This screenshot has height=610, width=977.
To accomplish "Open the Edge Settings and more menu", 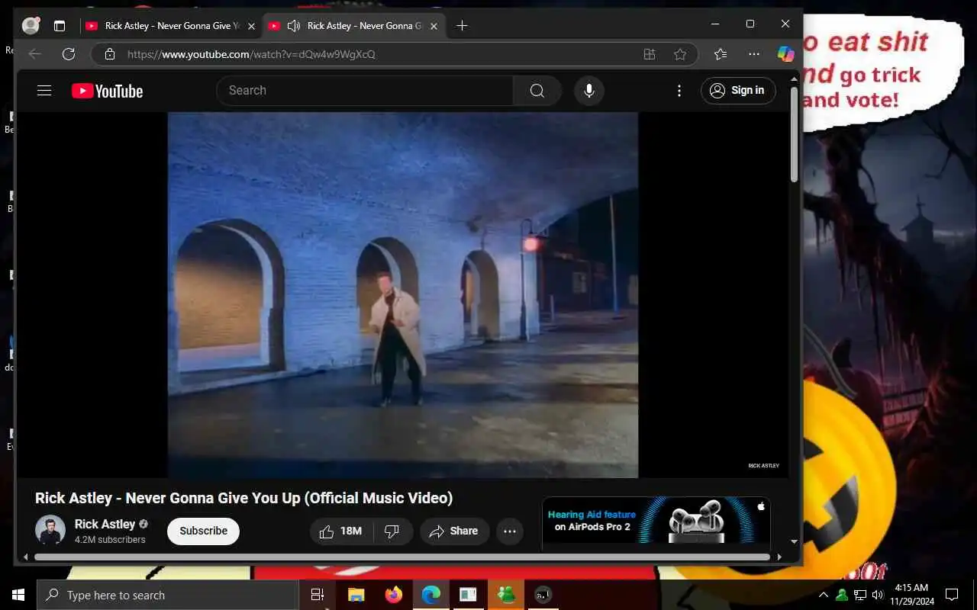I will coord(754,54).
